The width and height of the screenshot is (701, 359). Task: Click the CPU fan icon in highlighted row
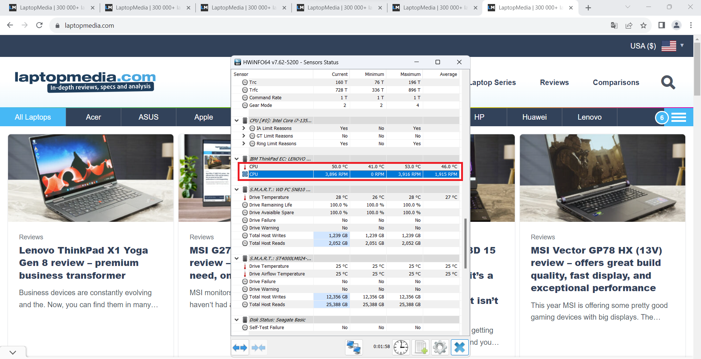pos(245,174)
